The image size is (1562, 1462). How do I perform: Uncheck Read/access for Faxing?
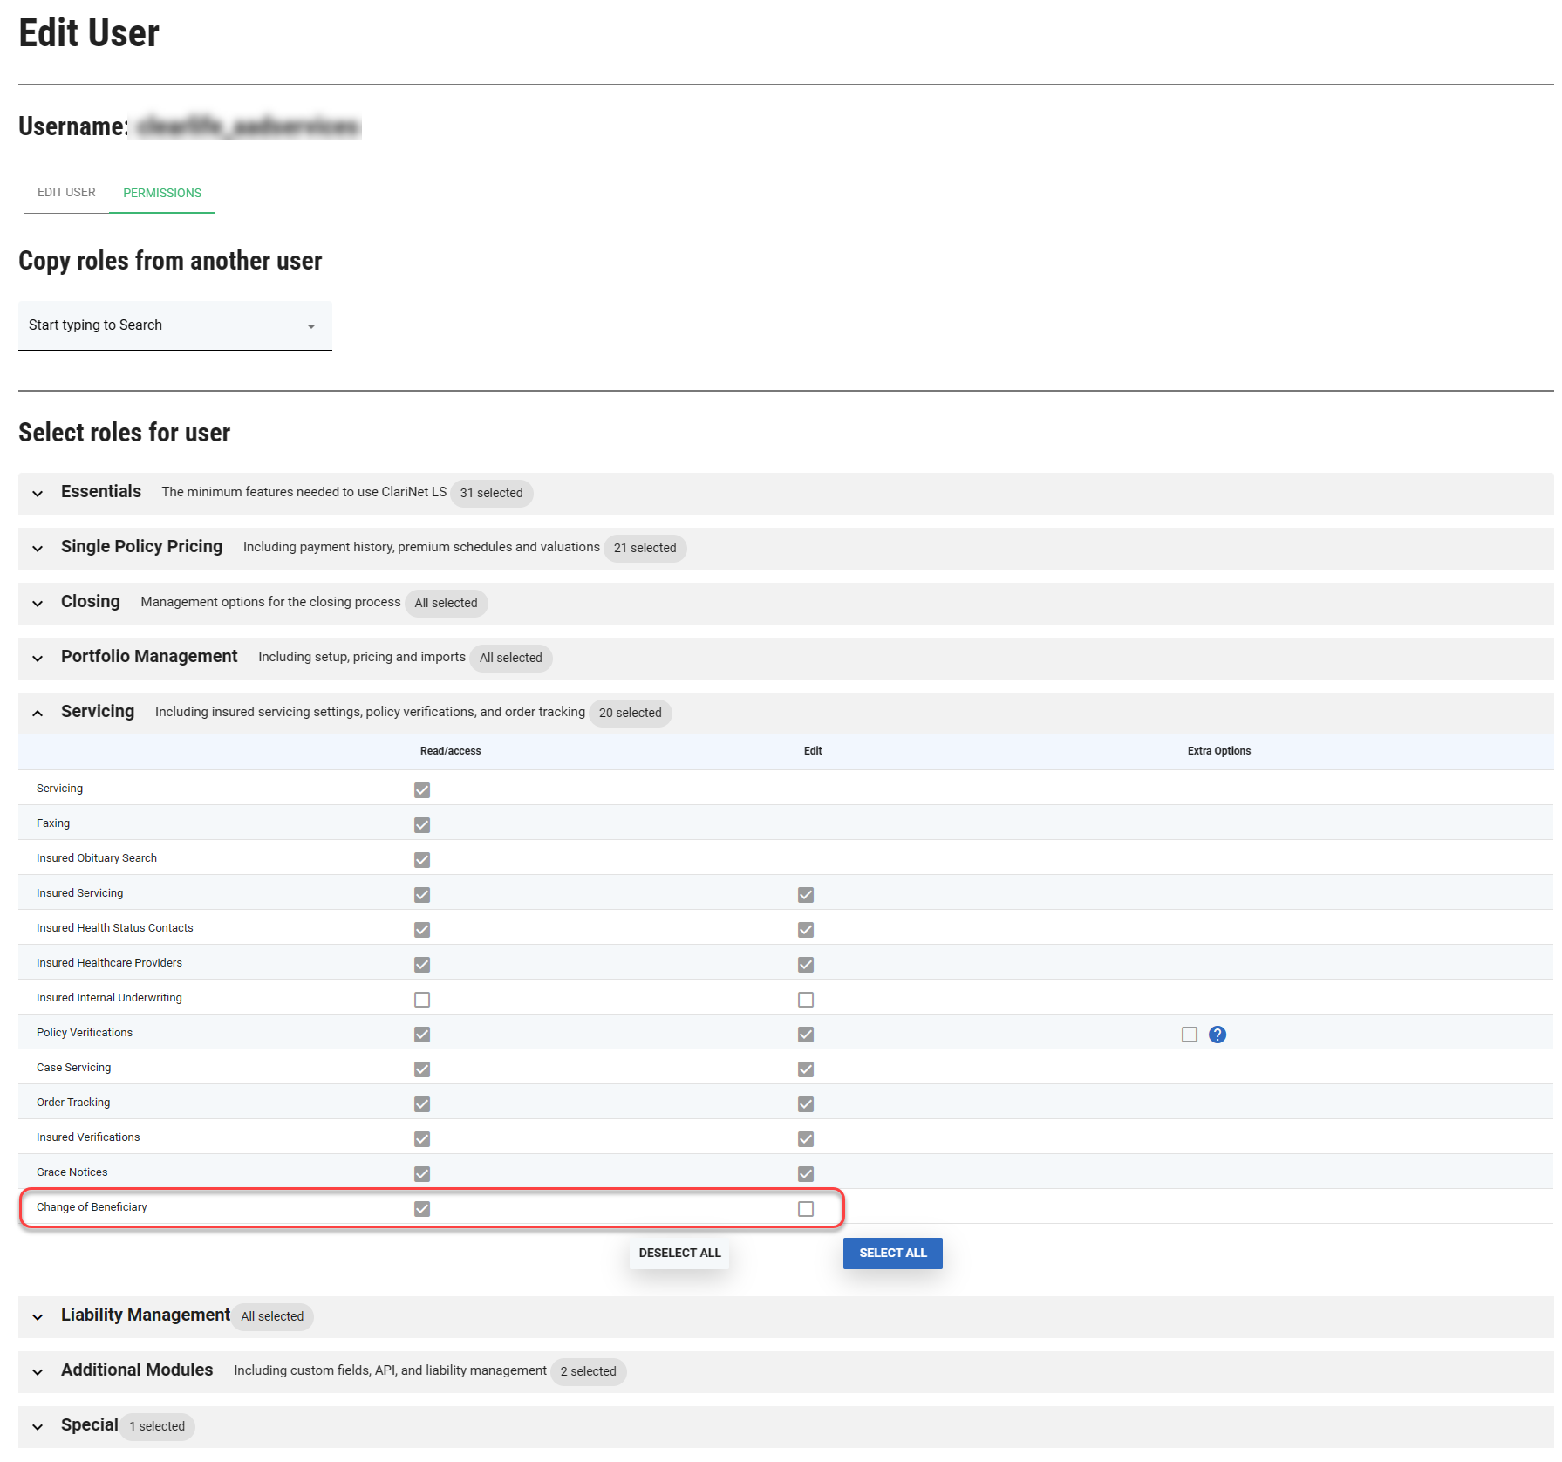pyautogui.click(x=422, y=825)
